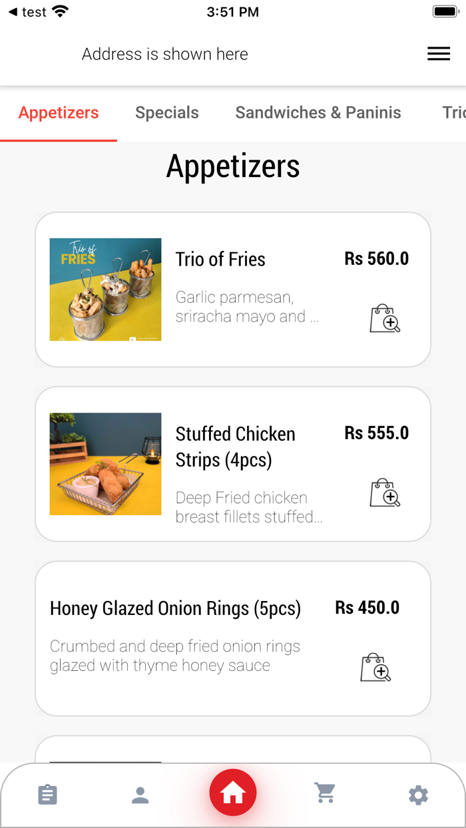This screenshot has height=828, width=466.
Task: Open the hamburger menu
Action: (x=439, y=55)
